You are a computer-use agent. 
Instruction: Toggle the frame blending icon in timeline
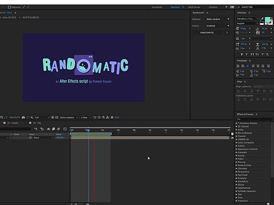point(53,129)
